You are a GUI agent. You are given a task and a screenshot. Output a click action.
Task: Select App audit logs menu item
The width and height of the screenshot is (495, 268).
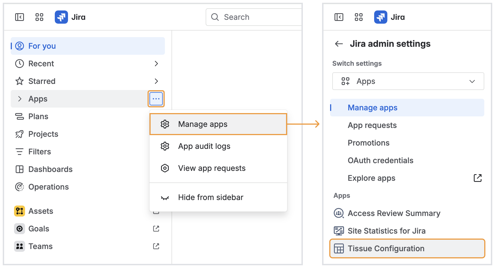tap(204, 146)
